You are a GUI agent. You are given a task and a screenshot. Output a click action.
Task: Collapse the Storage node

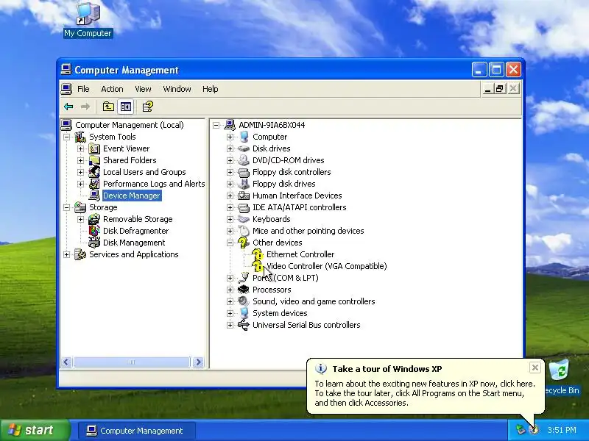(66, 208)
